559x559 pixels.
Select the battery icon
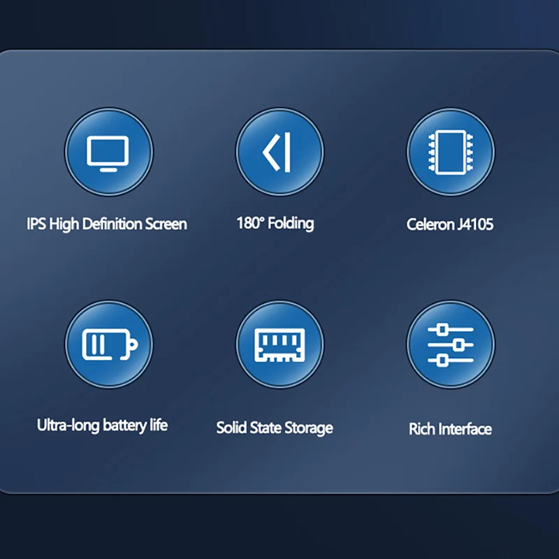tap(109, 344)
